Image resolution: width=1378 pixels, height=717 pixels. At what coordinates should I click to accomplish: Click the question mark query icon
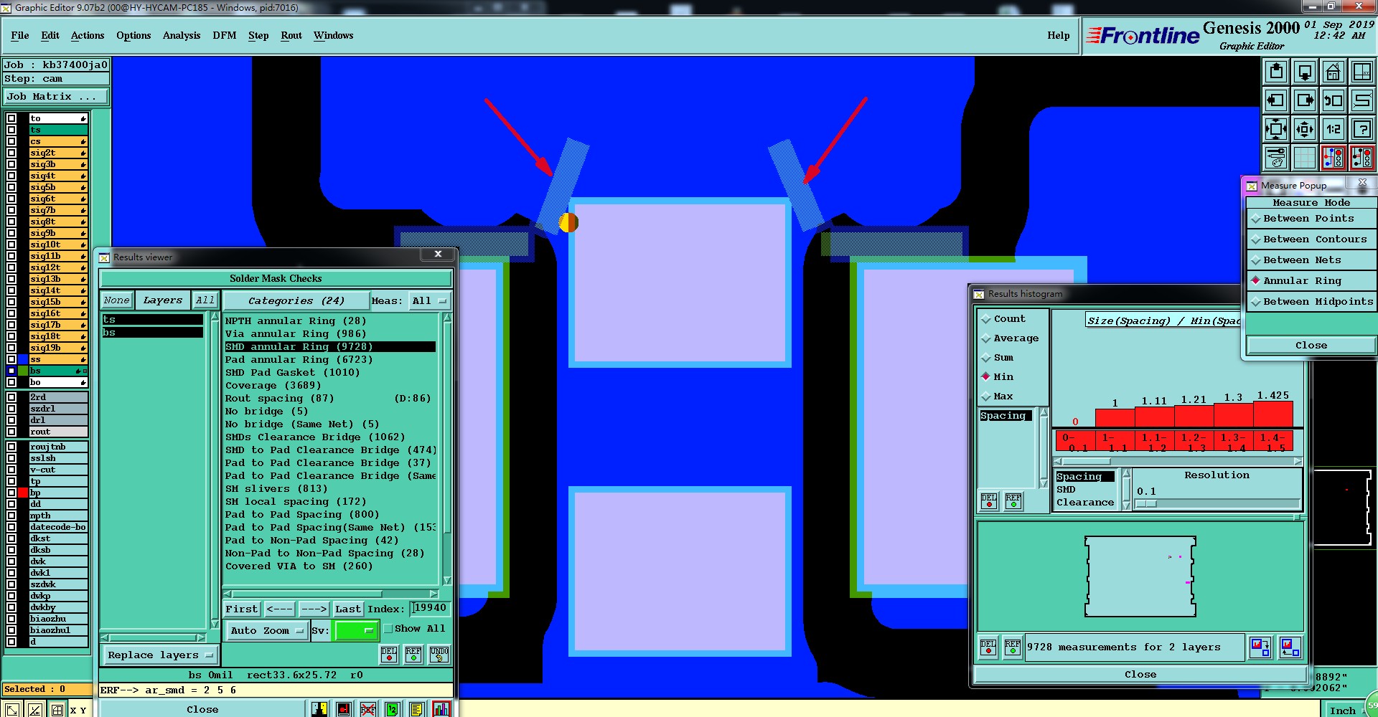1361,129
